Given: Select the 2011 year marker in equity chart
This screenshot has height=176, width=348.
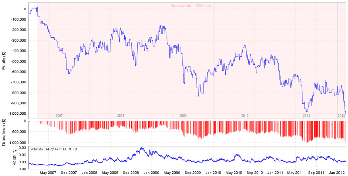Looking at the screenshot, I should click(306, 116).
